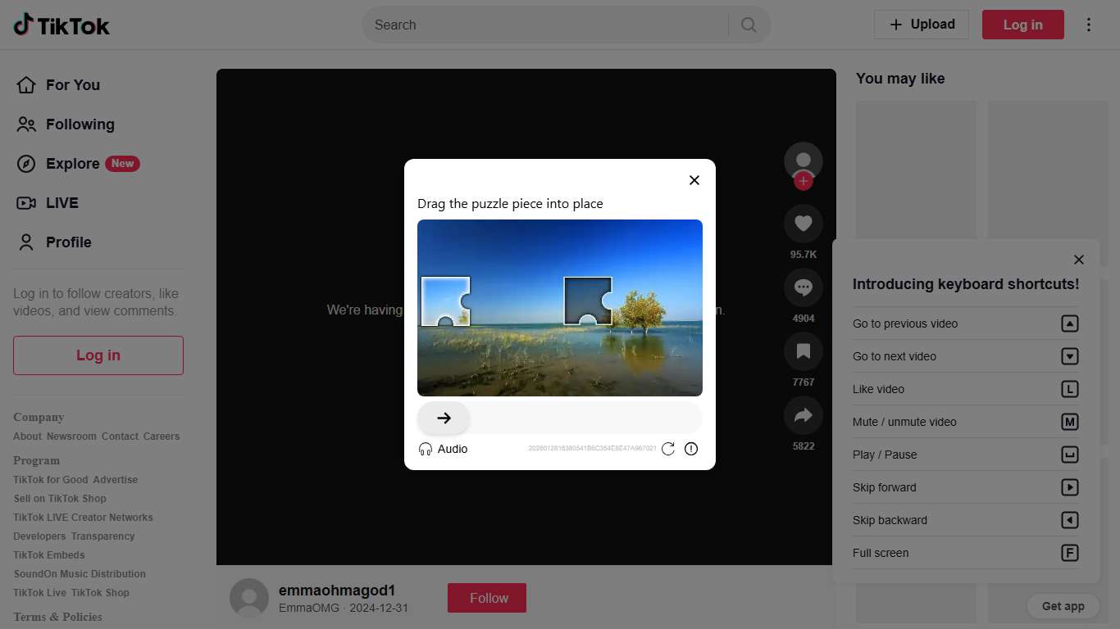Viewport: 1120px width, 629px height.
Task: Focus the Search input field
Action: [545, 25]
